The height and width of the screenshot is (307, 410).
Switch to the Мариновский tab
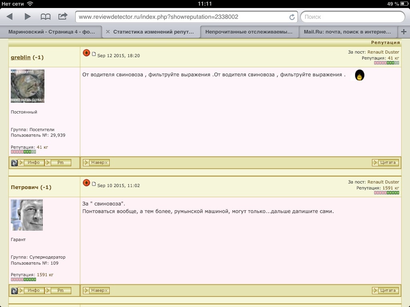[52, 32]
